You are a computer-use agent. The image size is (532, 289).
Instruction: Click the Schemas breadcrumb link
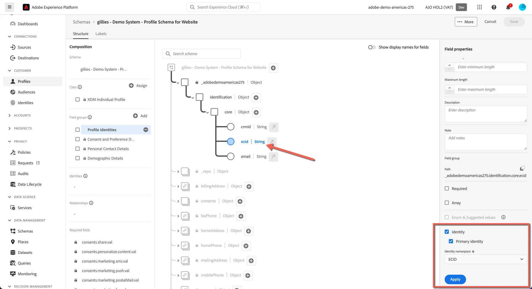click(x=82, y=22)
